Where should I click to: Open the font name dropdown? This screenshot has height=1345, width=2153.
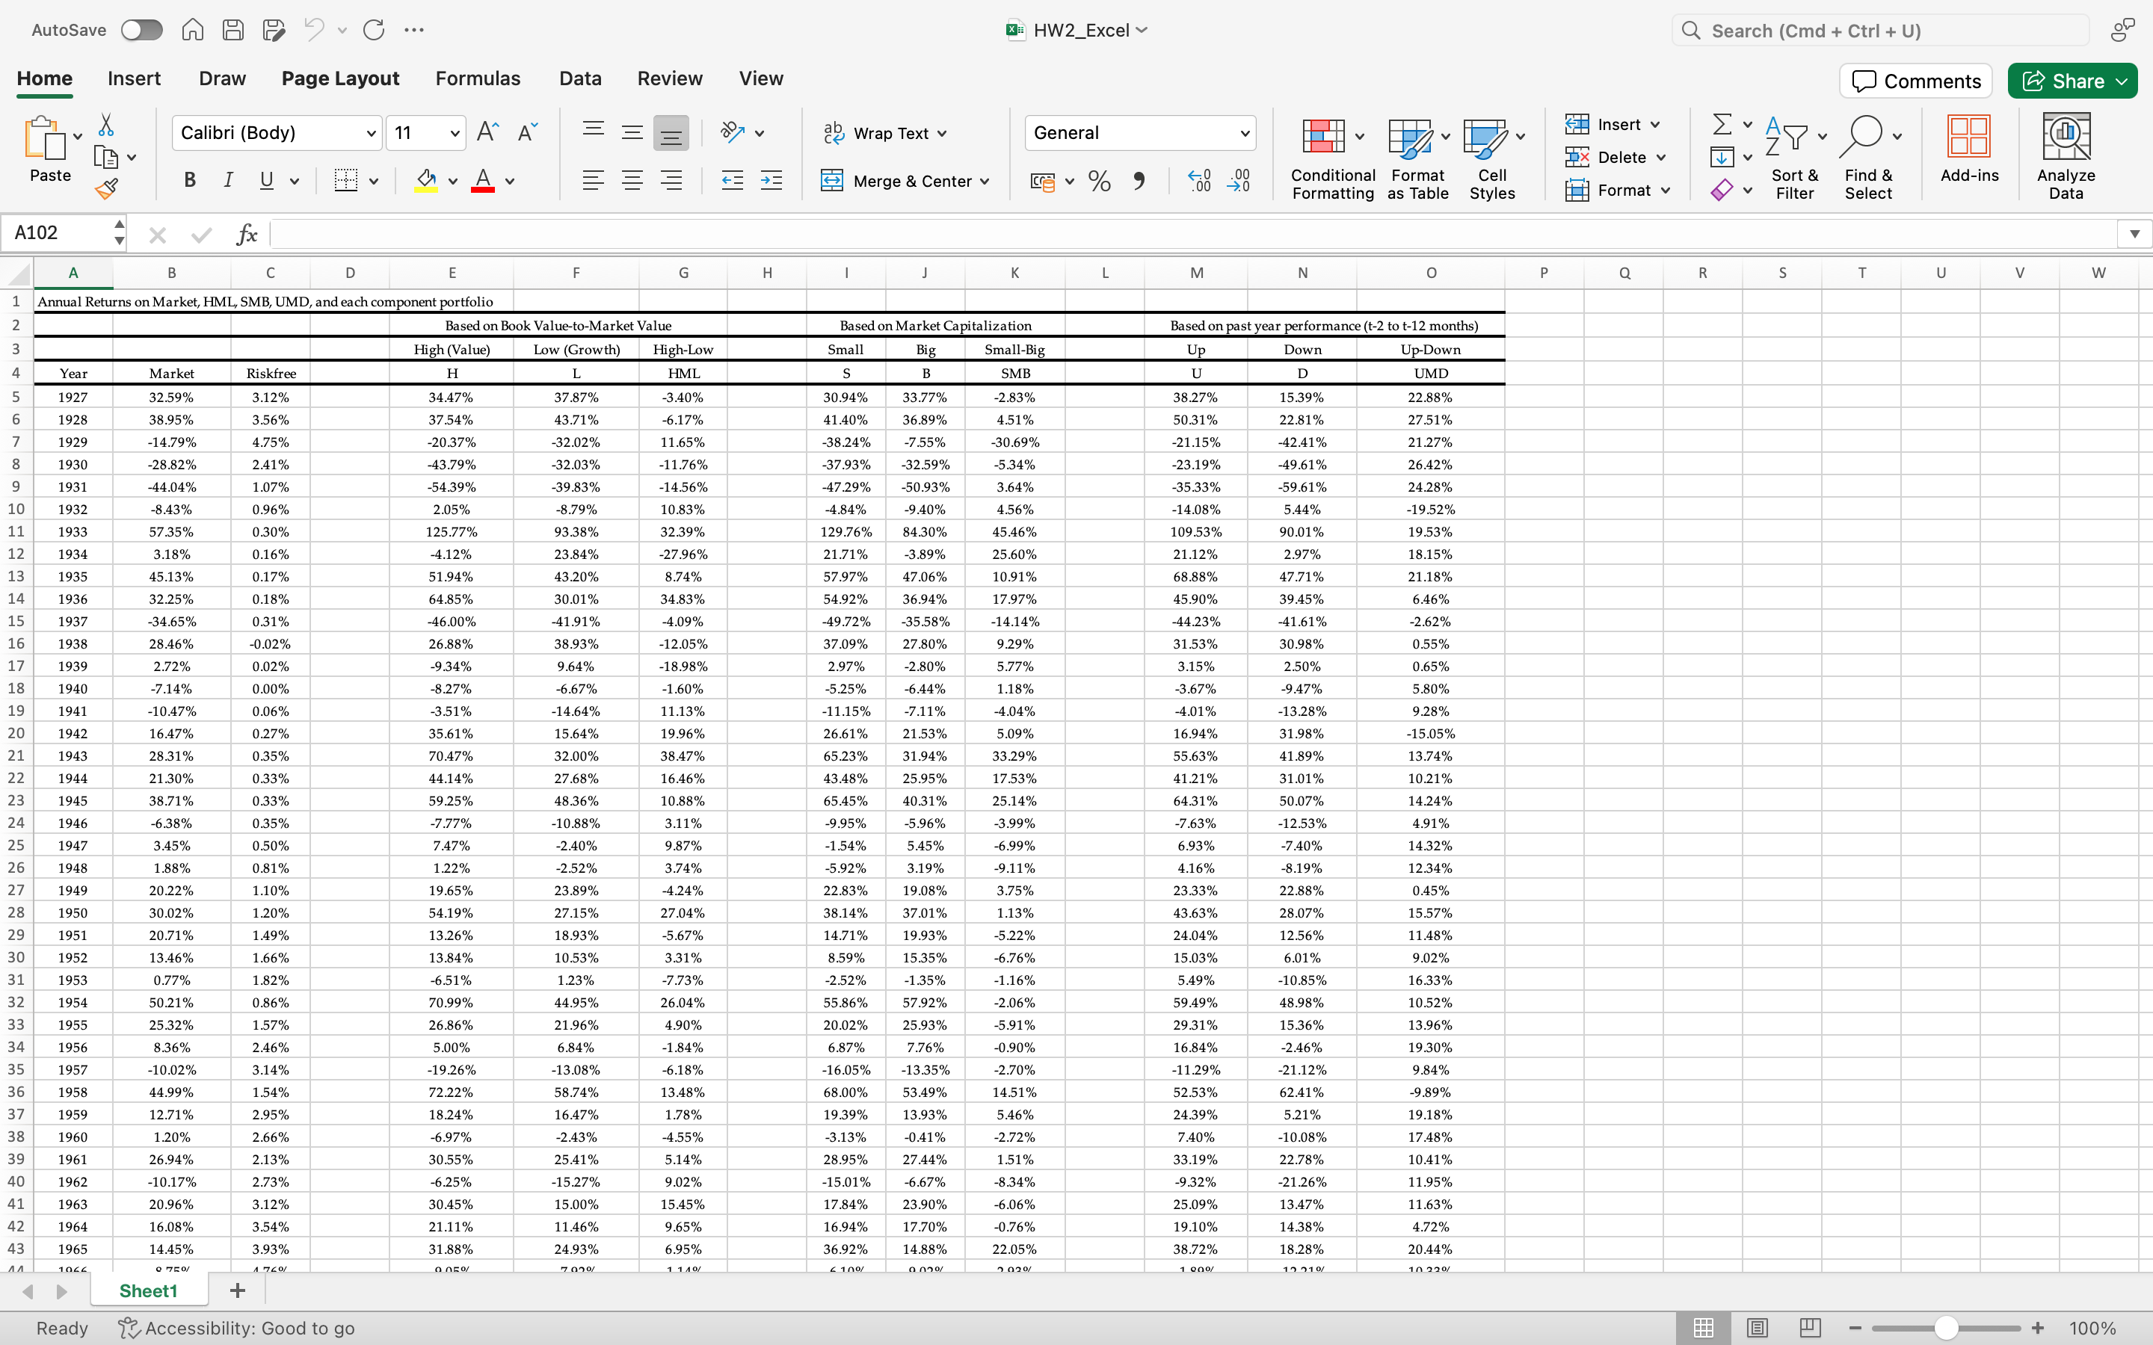click(x=371, y=134)
